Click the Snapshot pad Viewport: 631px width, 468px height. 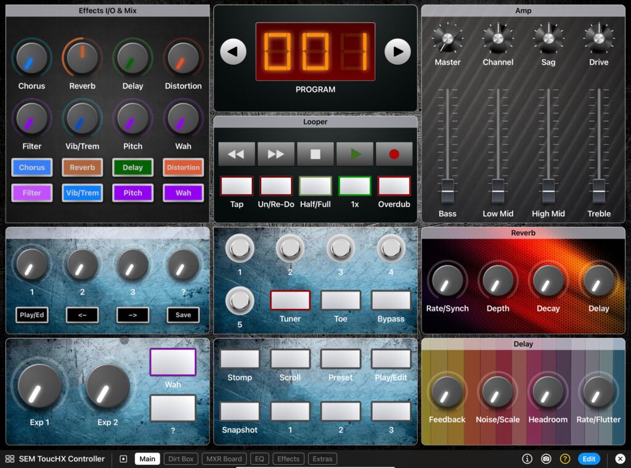pos(240,412)
